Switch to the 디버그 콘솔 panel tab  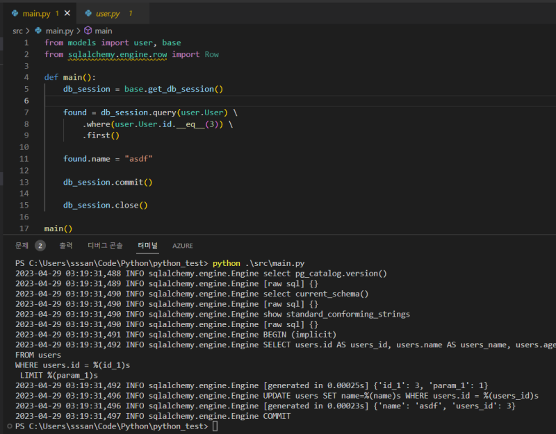pyautogui.click(x=105, y=245)
